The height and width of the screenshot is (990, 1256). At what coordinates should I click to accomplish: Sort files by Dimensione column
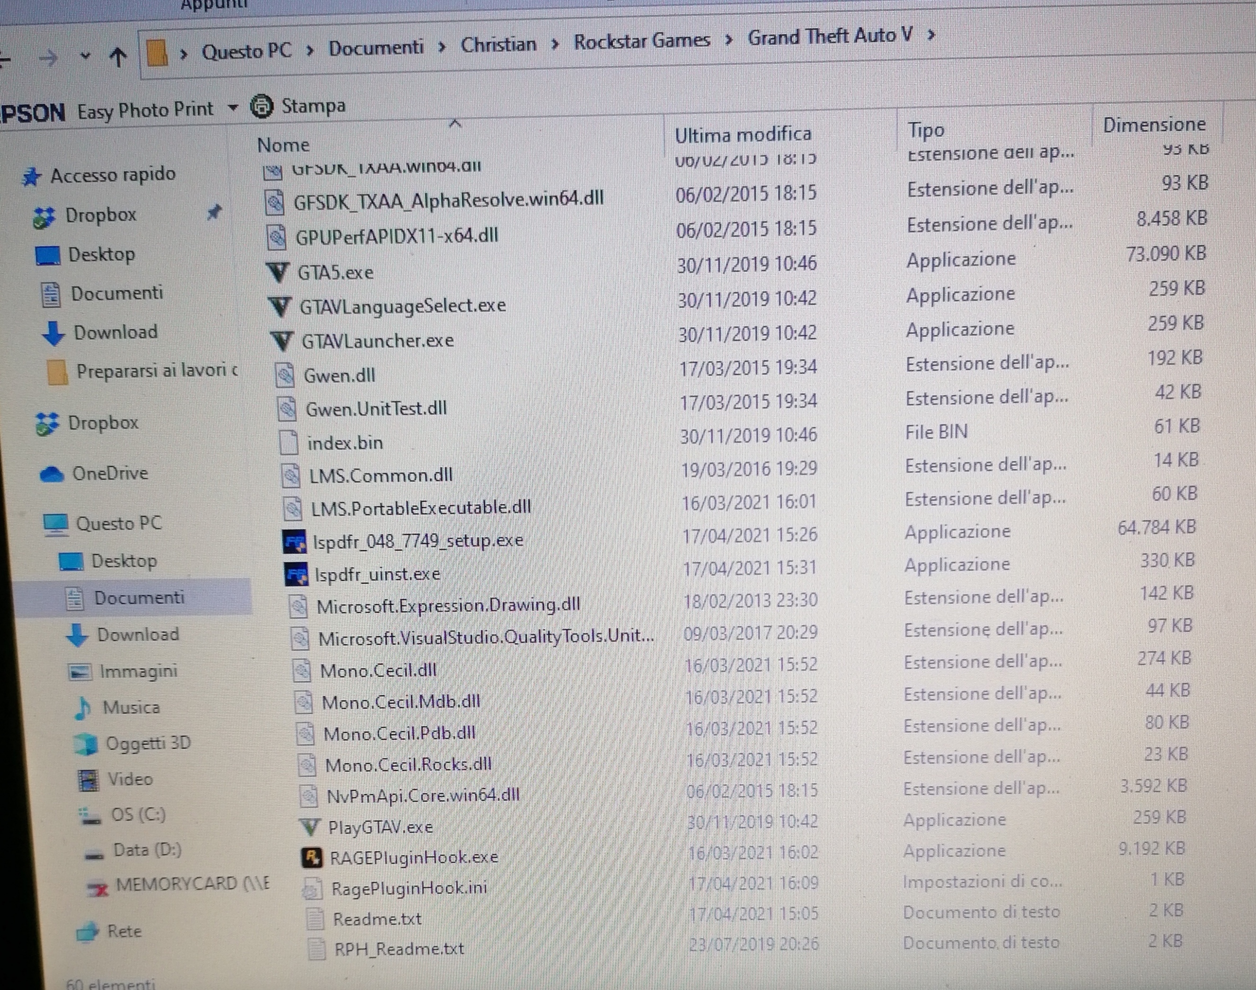coord(1154,124)
